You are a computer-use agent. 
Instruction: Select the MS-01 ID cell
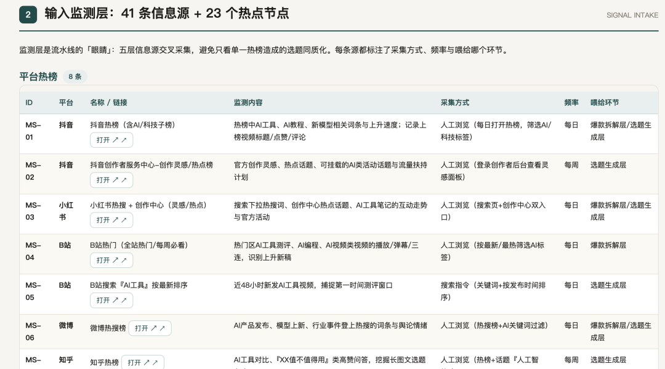33,131
